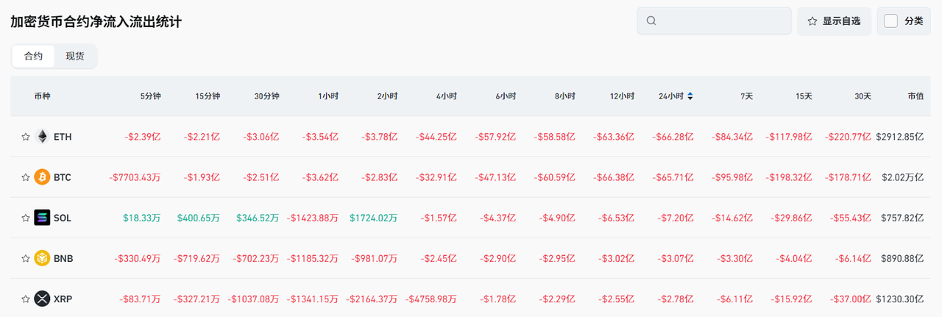The width and height of the screenshot is (942, 317).
Task: Sort table by 市值 column header
Action: [x=915, y=96]
